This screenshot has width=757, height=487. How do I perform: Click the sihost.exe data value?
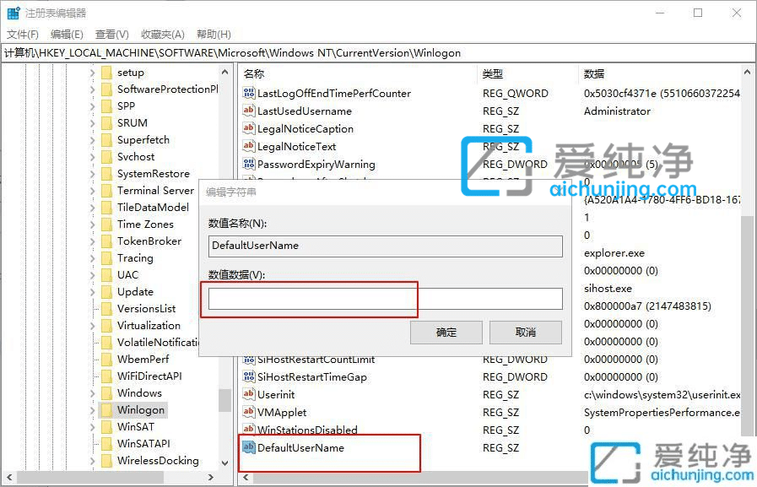(608, 288)
